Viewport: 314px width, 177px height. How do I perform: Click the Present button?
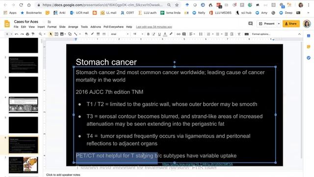click(x=267, y=24)
